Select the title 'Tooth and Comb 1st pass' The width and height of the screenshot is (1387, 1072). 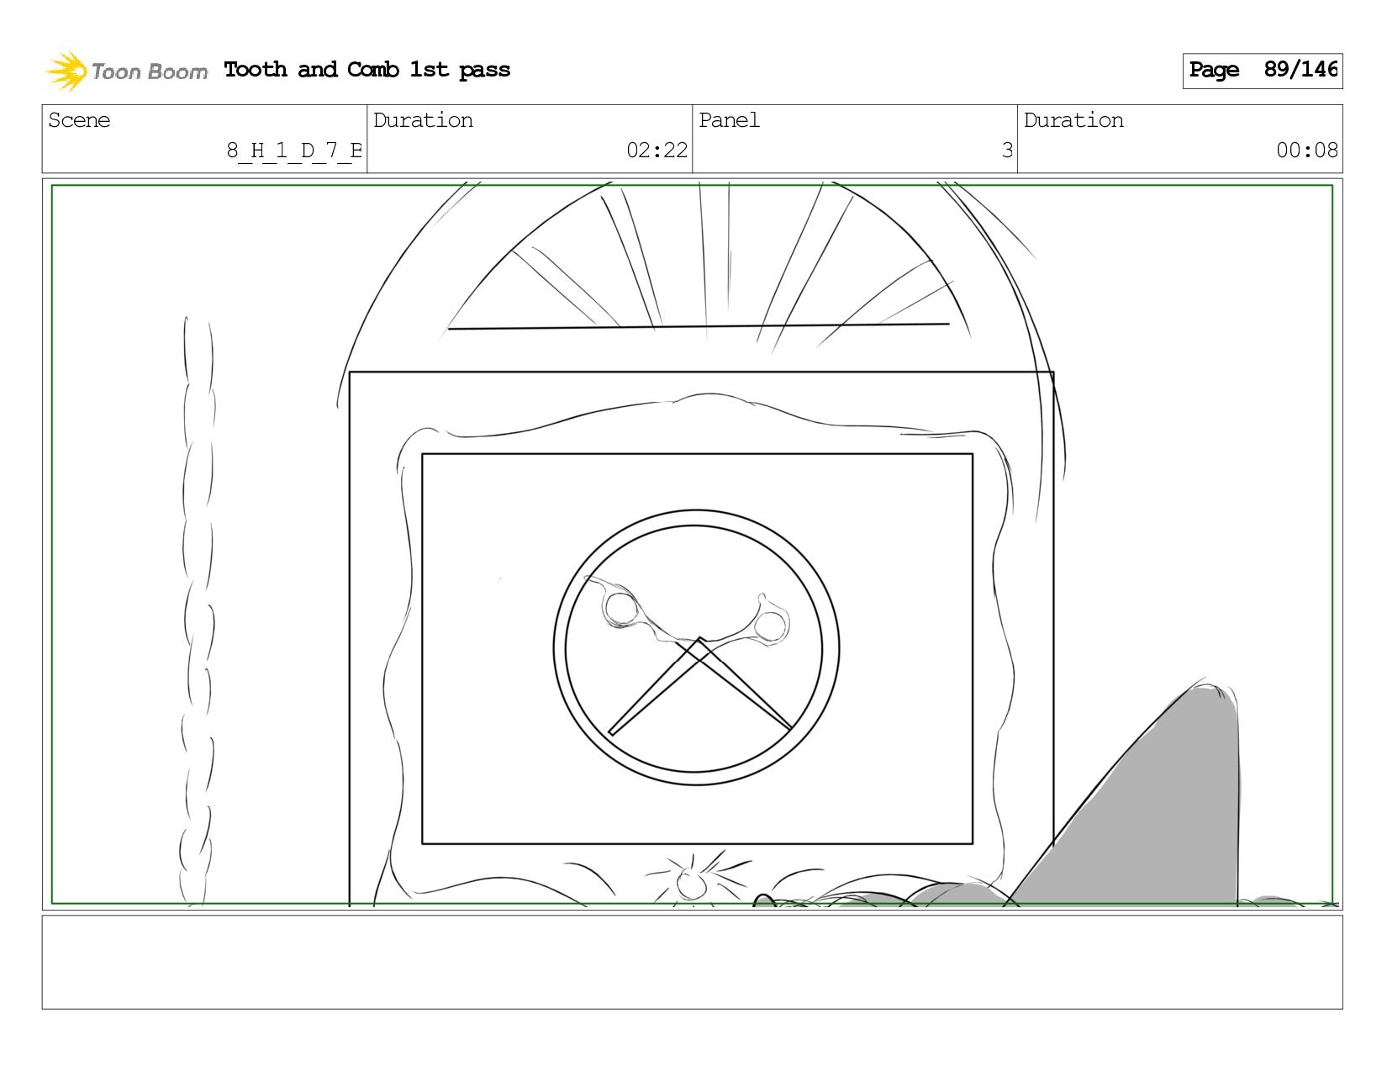[367, 70]
